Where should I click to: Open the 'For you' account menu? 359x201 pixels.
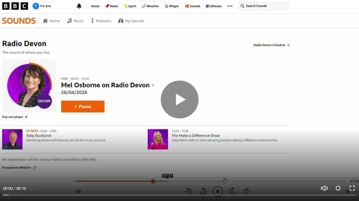click(42, 6)
